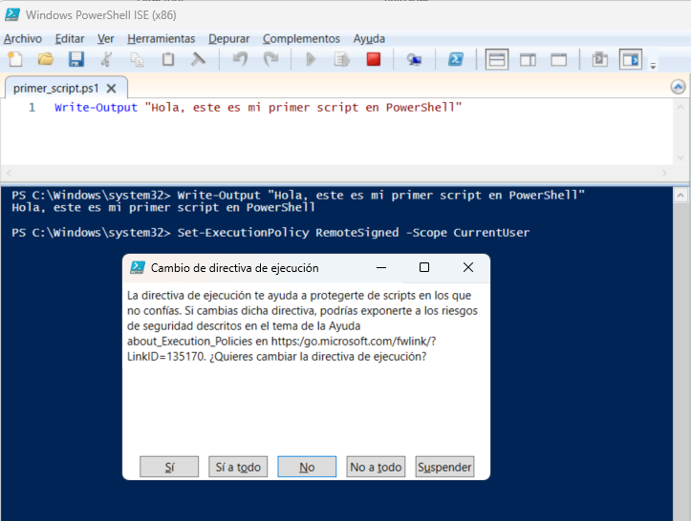The height and width of the screenshot is (521, 691).
Task: Toggle Show Script Pane Maximized layout
Action: [558, 59]
